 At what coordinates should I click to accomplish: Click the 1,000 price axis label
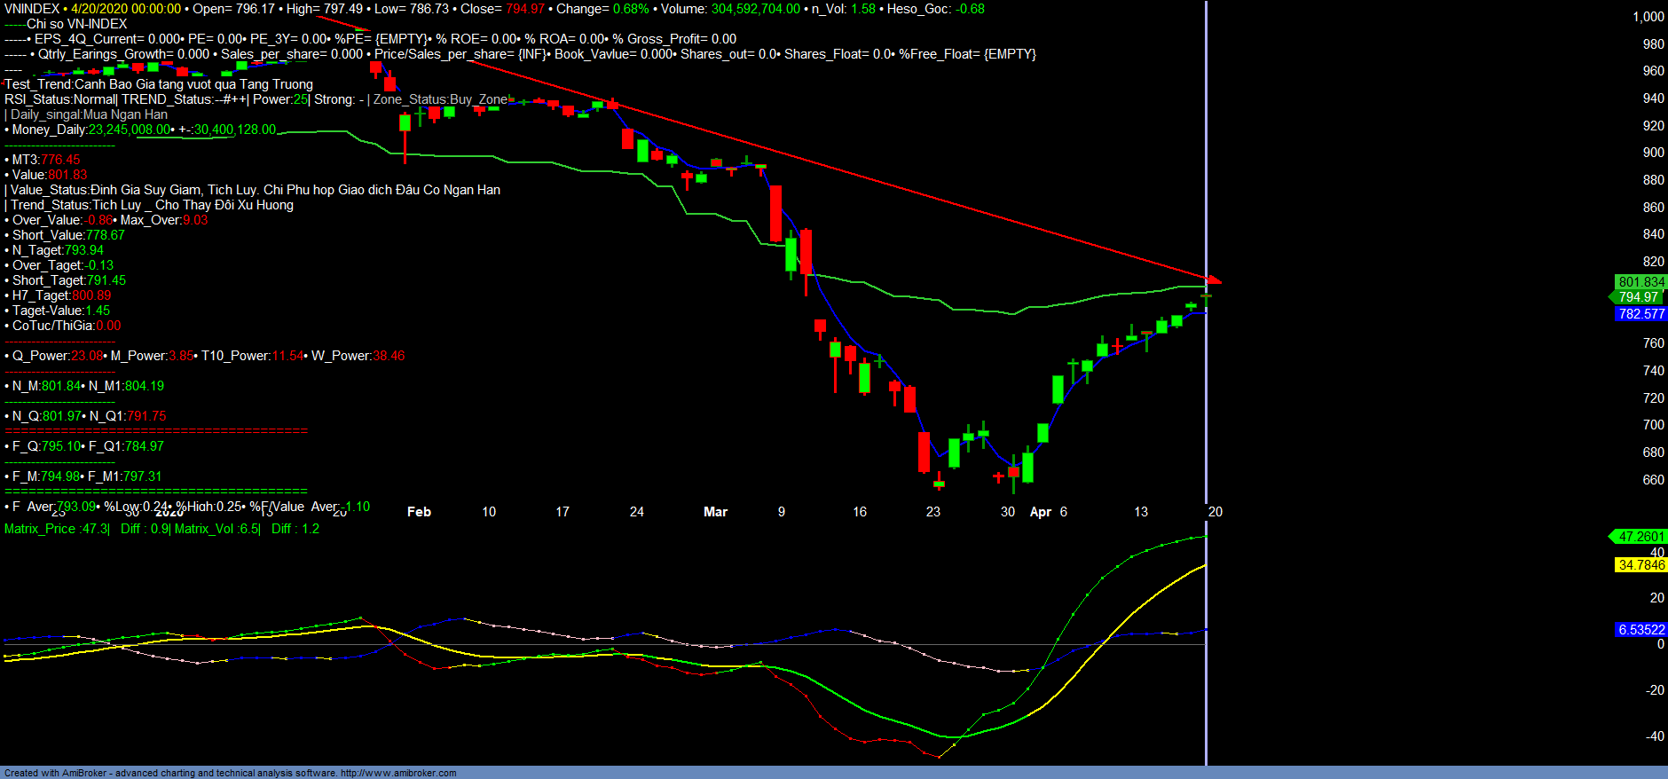coord(1648,17)
